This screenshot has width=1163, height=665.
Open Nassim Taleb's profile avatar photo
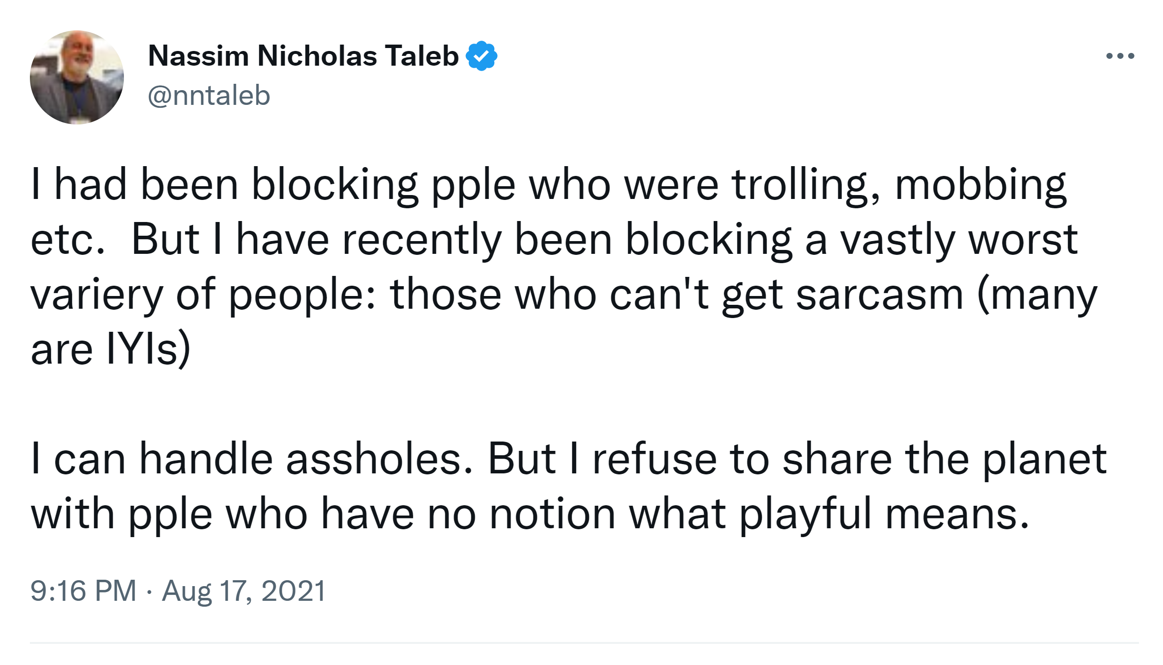tap(77, 77)
